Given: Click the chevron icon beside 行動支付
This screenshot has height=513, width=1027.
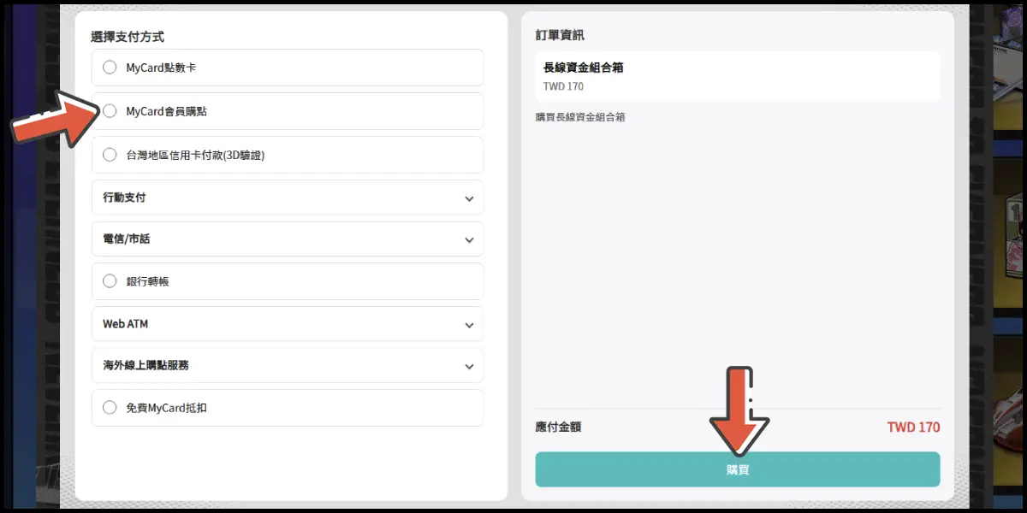Looking at the screenshot, I should [469, 198].
